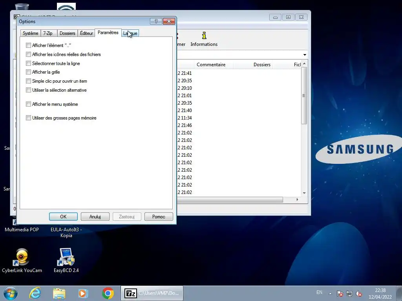Click the Action Center flag tray icon
This screenshot has height=301, width=402.
tap(340, 294)
